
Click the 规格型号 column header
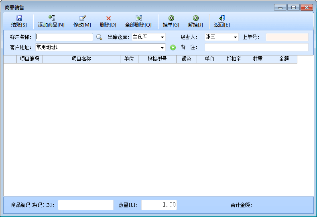coord(157,59)
